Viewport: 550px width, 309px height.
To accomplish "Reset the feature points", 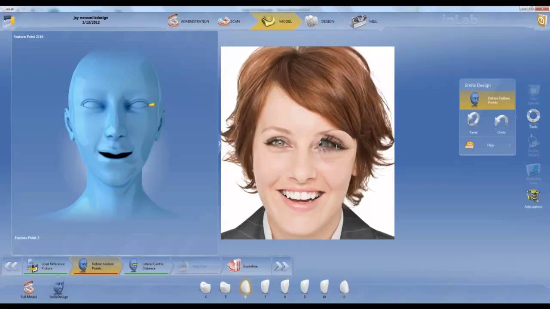I will click(474, 123).
